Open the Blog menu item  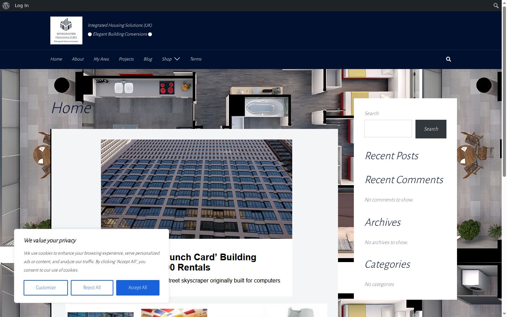point(148,59)
